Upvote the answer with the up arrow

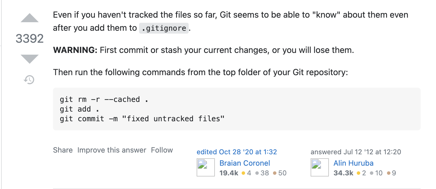coord(30,18)
